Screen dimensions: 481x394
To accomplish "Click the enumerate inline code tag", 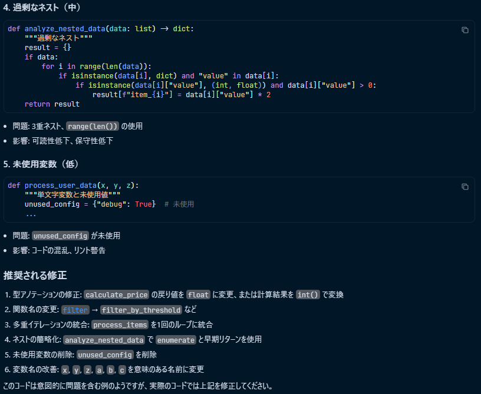I will click(176, 340).
